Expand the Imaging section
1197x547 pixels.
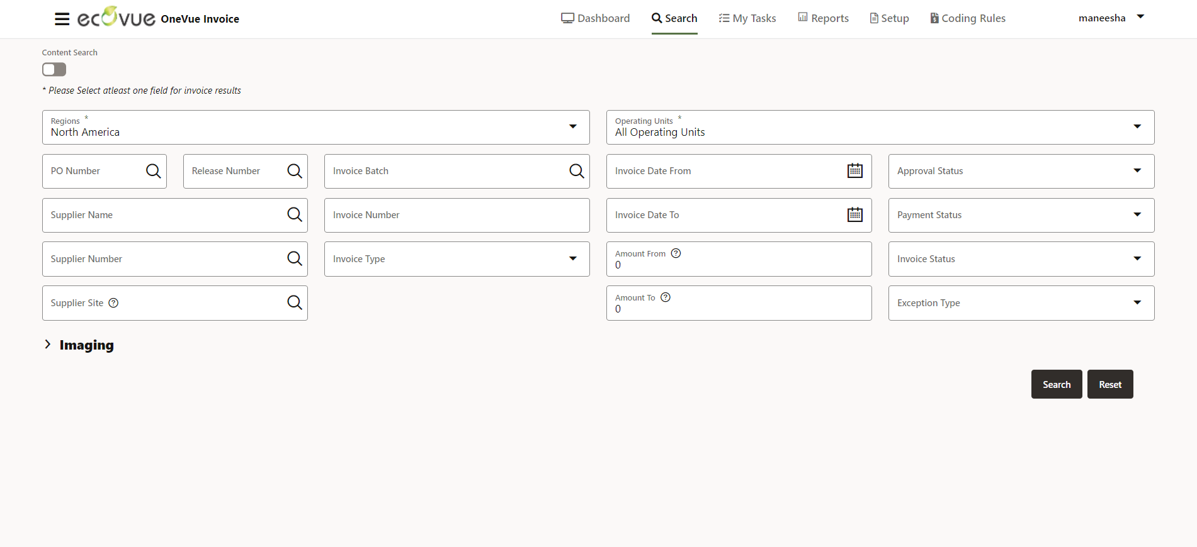coord(48,345)
